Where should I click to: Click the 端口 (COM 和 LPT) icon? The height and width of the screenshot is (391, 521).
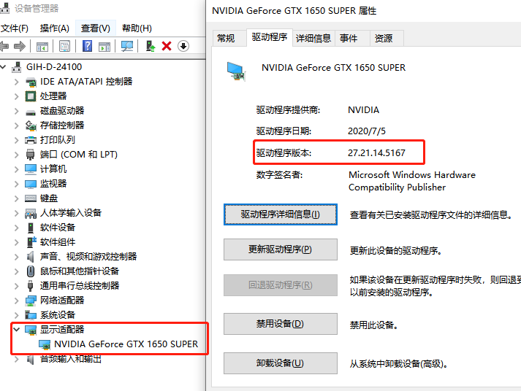click(30, 155)
